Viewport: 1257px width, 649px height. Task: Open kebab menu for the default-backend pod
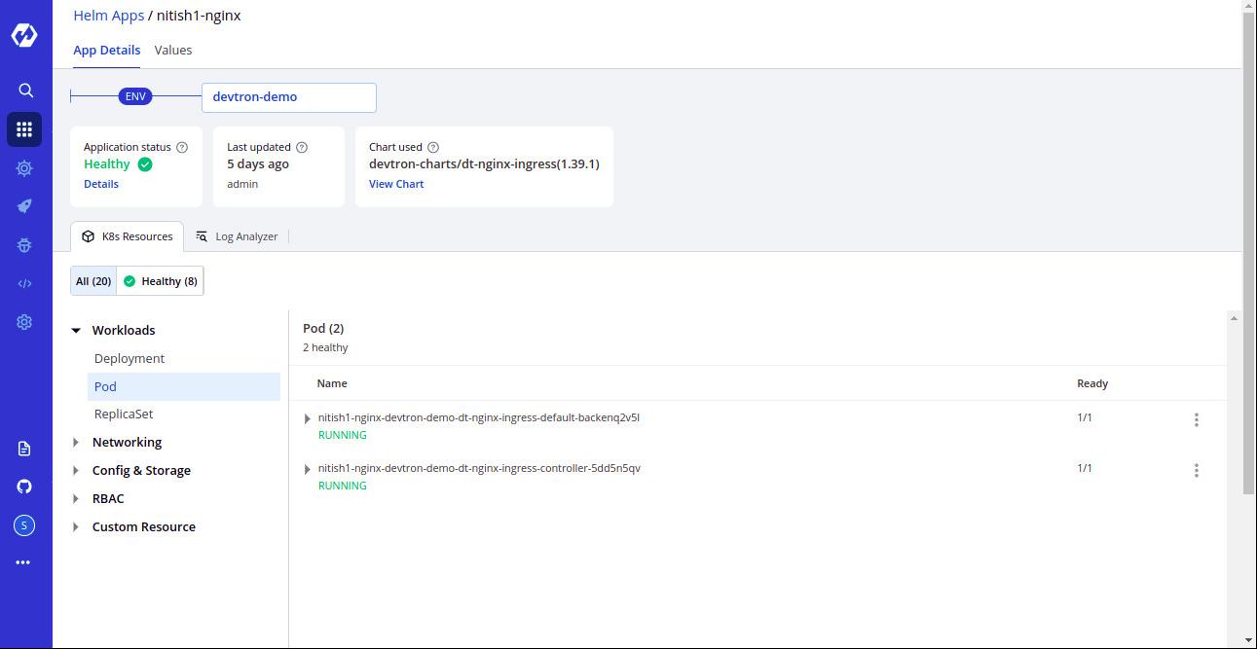pyautogui.click(x=1196, y=419)
